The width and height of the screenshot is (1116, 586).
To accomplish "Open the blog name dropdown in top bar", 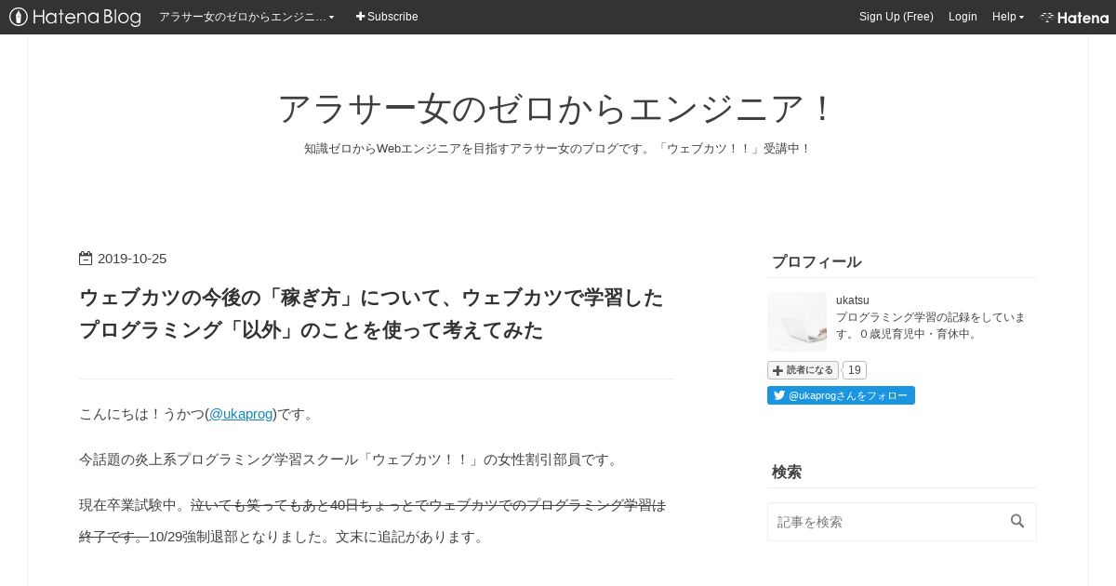I will coord(246,17).
